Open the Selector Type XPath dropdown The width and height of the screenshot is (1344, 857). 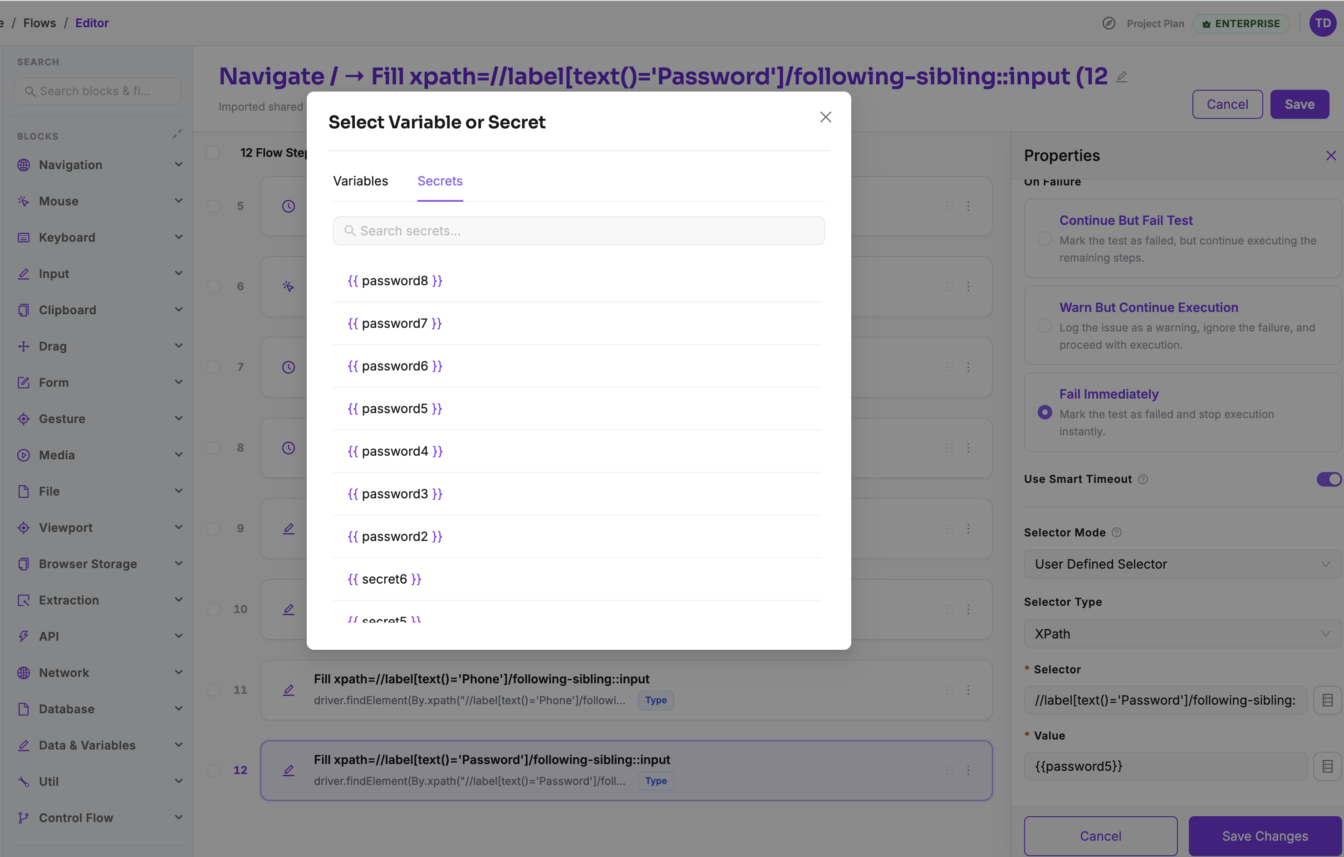coord(1182,634)
